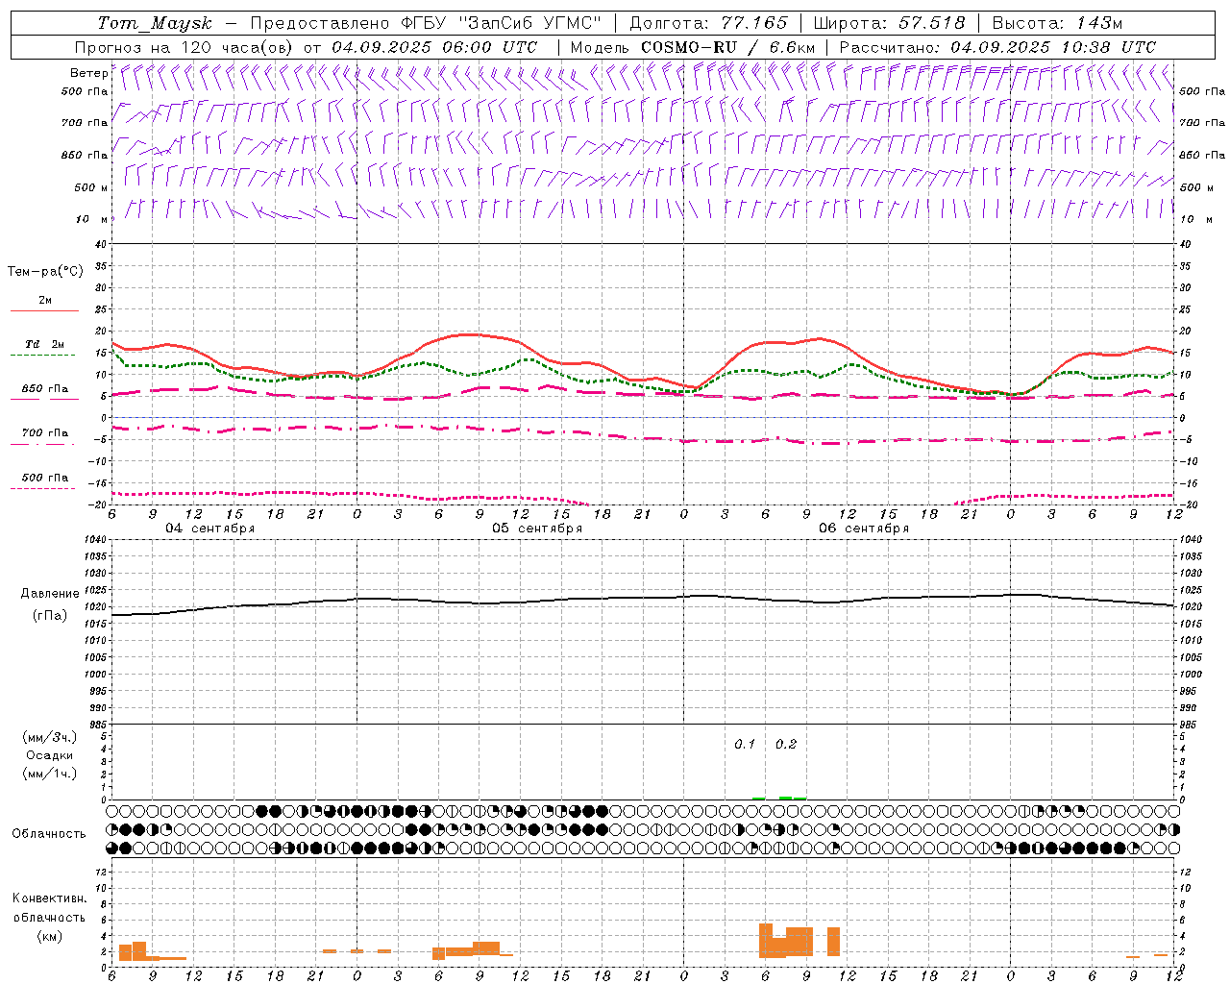This screenshot has width=1230, height=984.
Task: Click the 700 гПа temperature legend entry
Action: pos(45,433)
